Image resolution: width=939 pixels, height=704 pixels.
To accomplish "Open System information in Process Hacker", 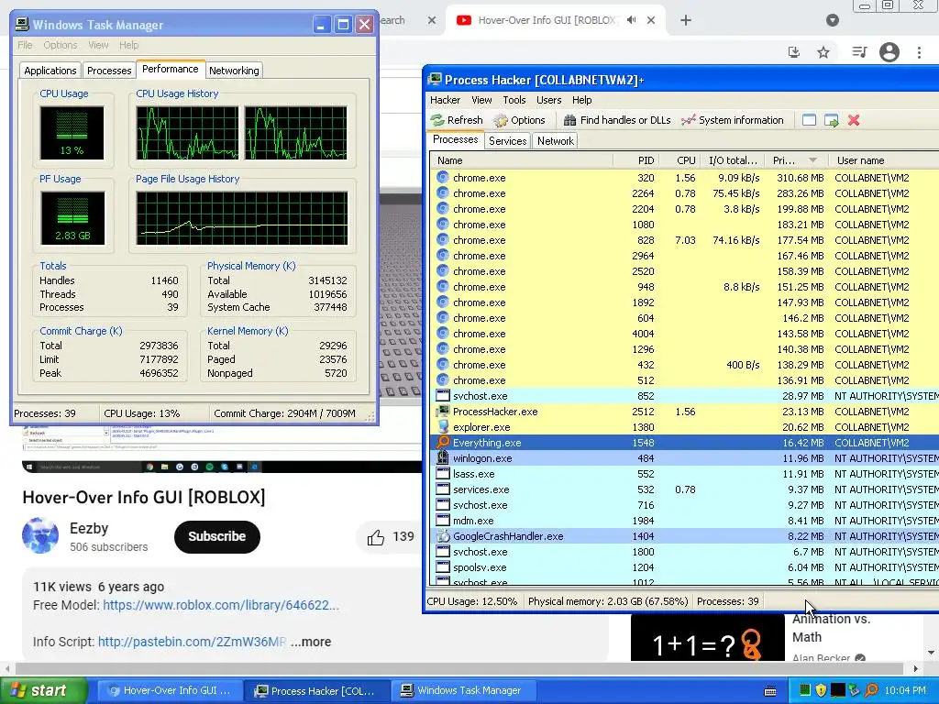I will [733, 120].
